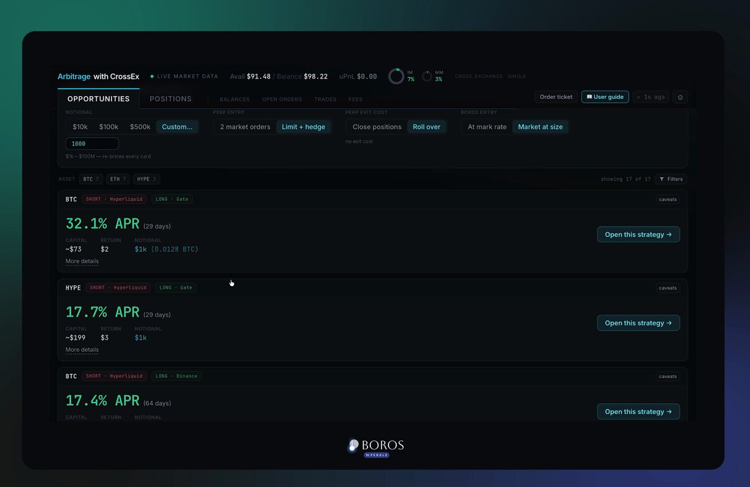750x487 pixels.
Task: Open the BALANCES tab
Action: click(234, 99)
